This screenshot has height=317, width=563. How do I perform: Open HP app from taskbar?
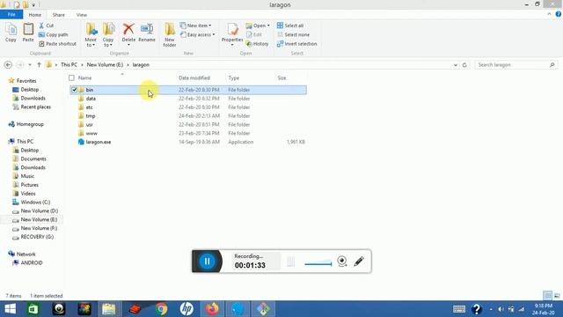click(186, 309)
